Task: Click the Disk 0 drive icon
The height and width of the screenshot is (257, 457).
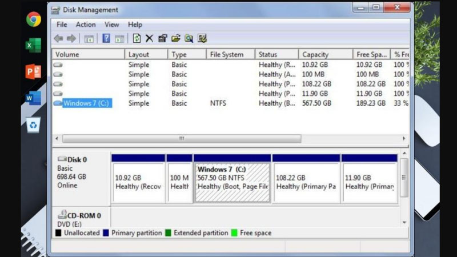Action: tap(62, 159)
